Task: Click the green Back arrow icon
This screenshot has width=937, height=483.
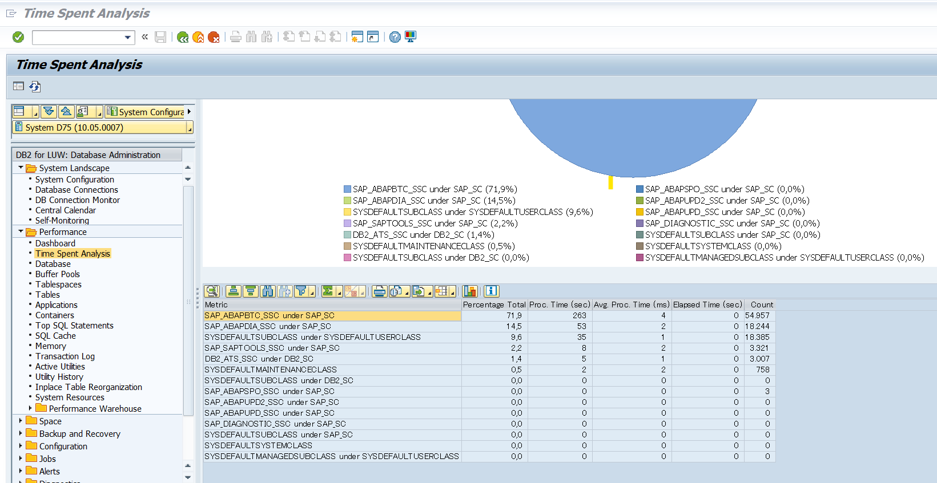Action: (x=183, y=37)
